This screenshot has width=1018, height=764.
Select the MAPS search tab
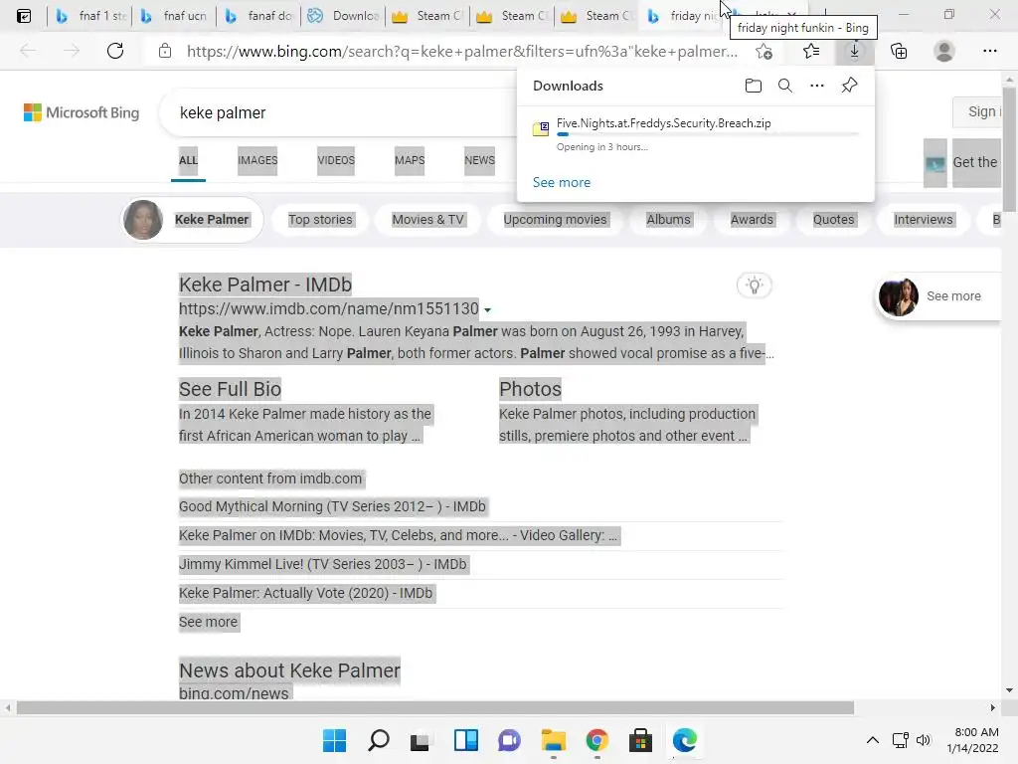[410, 160]
